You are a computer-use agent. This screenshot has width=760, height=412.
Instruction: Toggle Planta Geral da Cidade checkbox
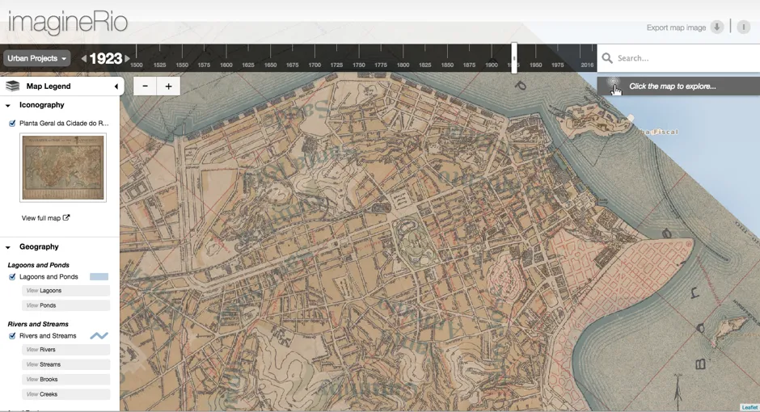(x=12, y=123)
